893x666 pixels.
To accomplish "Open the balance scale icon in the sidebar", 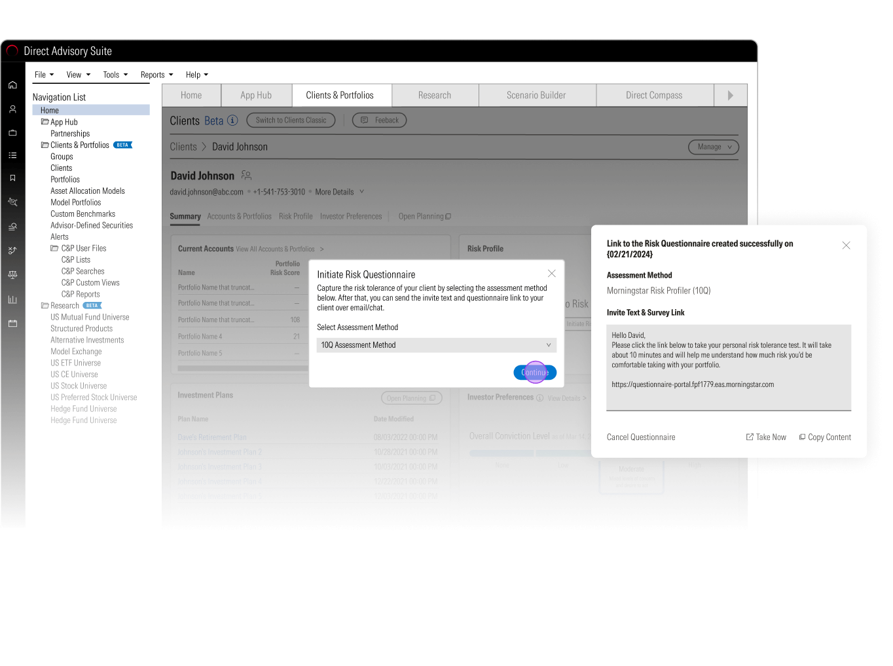I will pos(12,274).
